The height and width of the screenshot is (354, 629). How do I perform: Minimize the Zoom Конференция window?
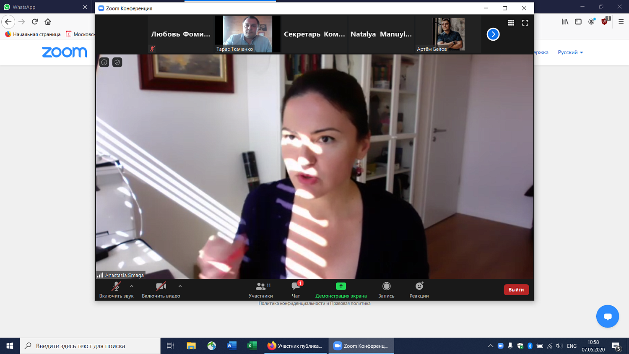pyautogui.click(x=486, y=8)
